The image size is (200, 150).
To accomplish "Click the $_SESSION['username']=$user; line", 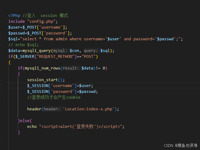I will coord(60,86).
